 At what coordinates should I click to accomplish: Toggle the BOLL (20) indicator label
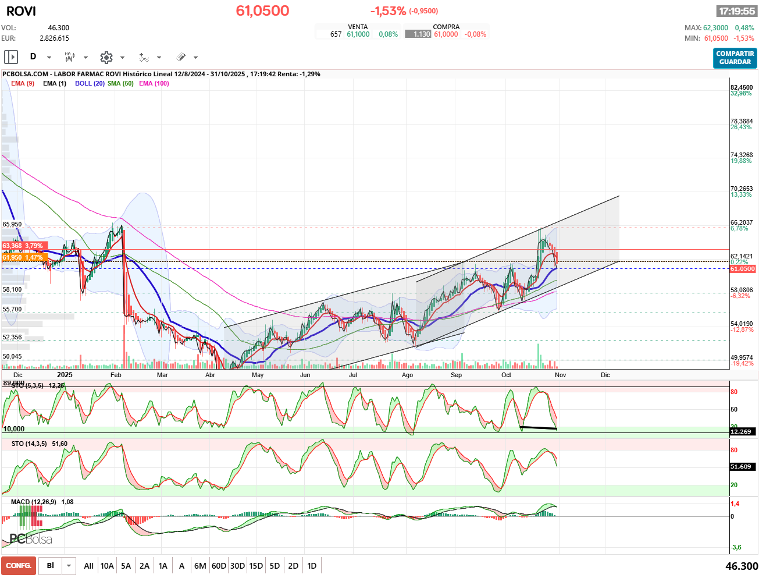[90, 83]
